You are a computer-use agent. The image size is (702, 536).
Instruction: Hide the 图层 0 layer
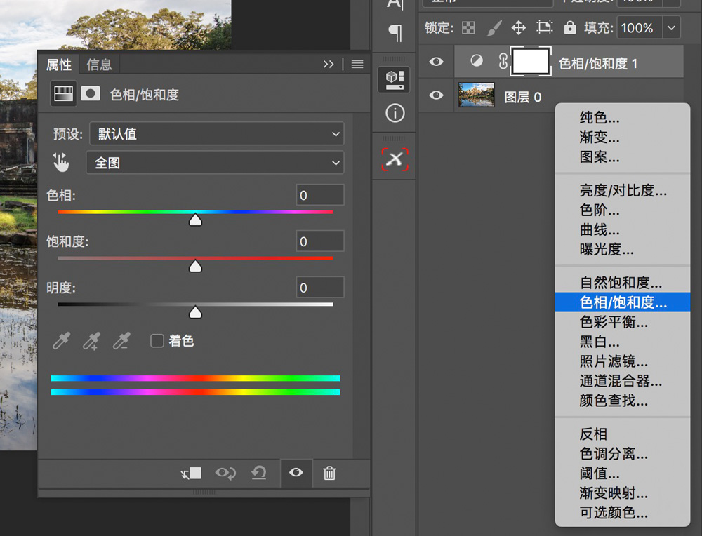(436, 95)
